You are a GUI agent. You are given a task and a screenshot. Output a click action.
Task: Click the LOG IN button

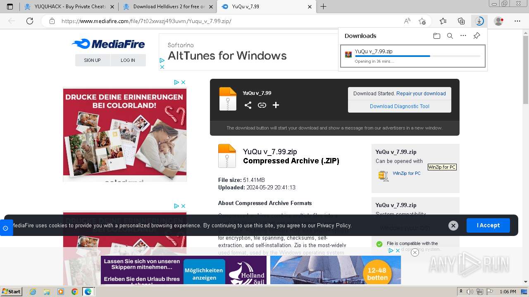(x=128, y=60)
